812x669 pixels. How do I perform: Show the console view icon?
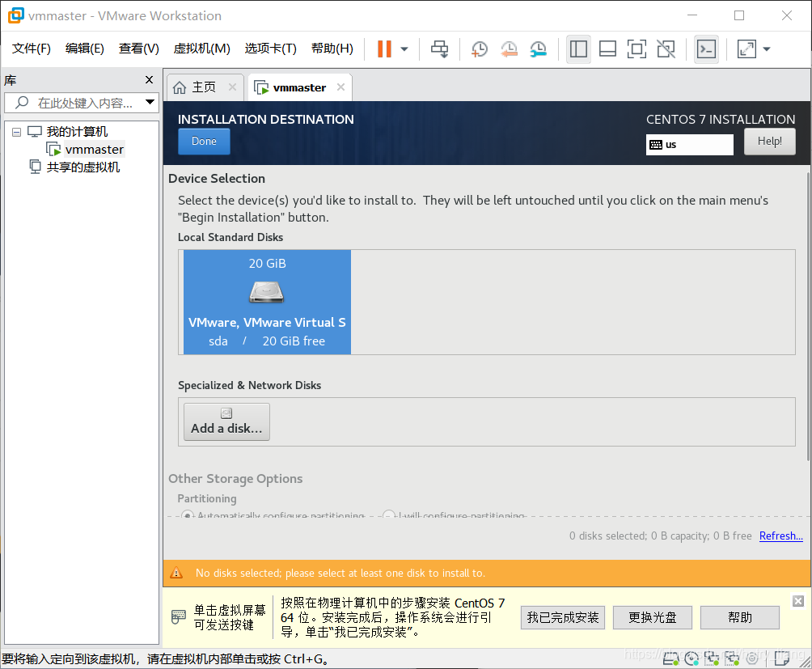coord(706,49)
